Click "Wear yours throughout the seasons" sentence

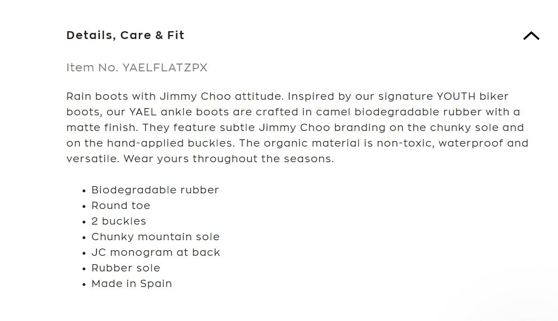229,159
